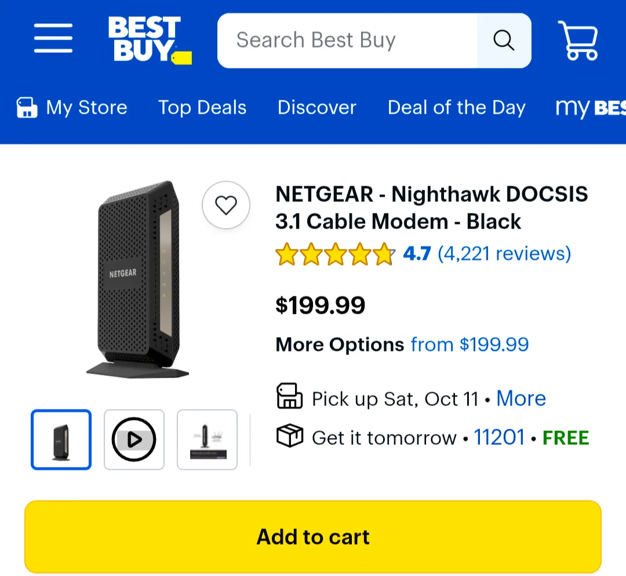
Task: Open Top Deals
Action: pos(202,107)
